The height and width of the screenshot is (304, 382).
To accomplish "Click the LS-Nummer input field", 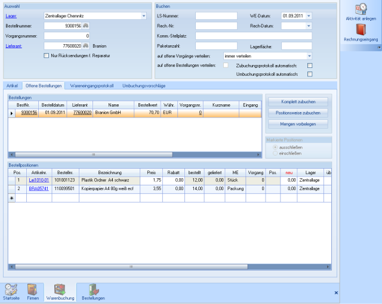I will click(x=217, y=16).
